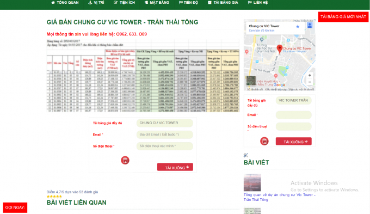Click the Google logo on the map
The width and height of the screenshot is (370, 214).
click(x=279, y=85)
